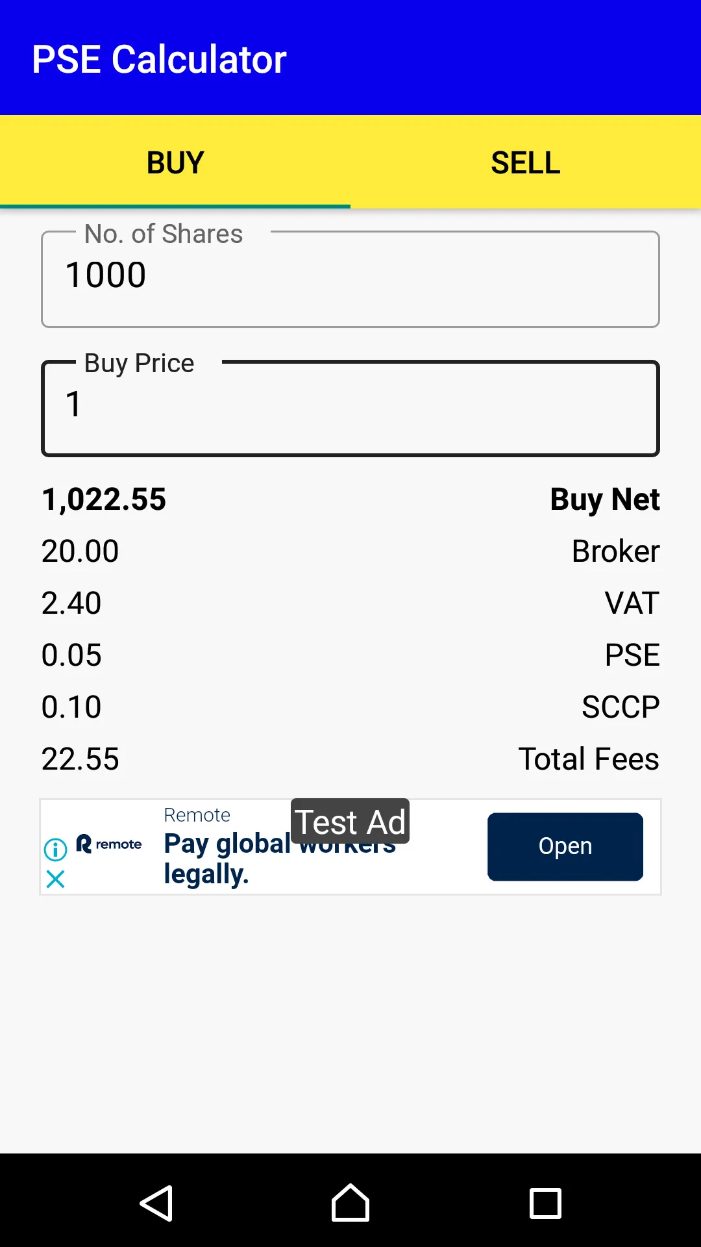The image size is (701, 1247).
Task: Tap the PSE Calculator title
Action: click(159, 59)
